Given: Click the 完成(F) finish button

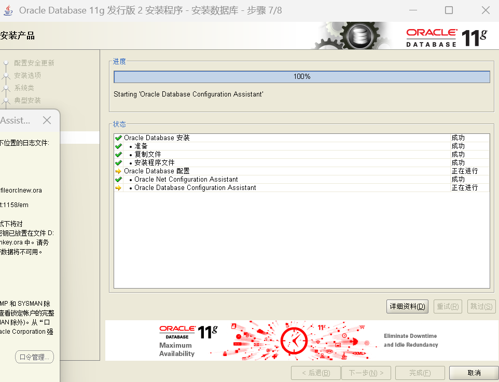Looking at the screenshot, I should click(x=420, y=373).
